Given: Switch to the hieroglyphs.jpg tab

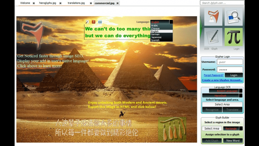Looking at the screenshot, I should [48, 3].
